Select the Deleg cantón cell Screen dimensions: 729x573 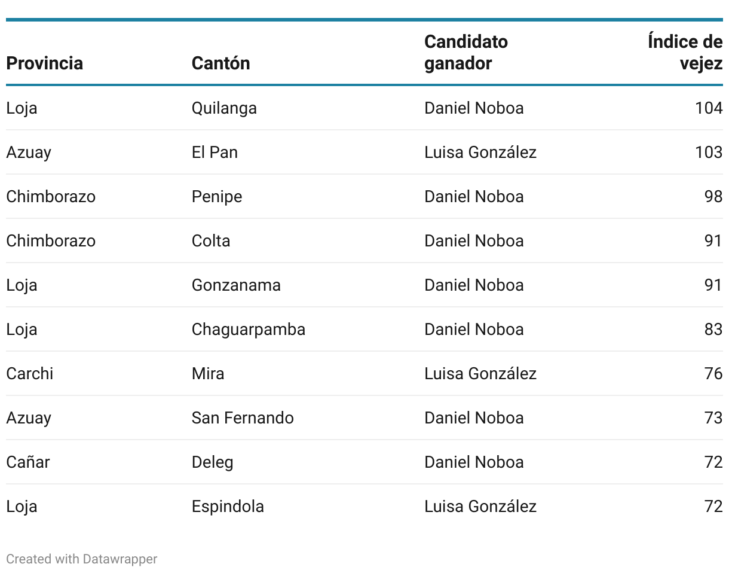tap(212, 462)
